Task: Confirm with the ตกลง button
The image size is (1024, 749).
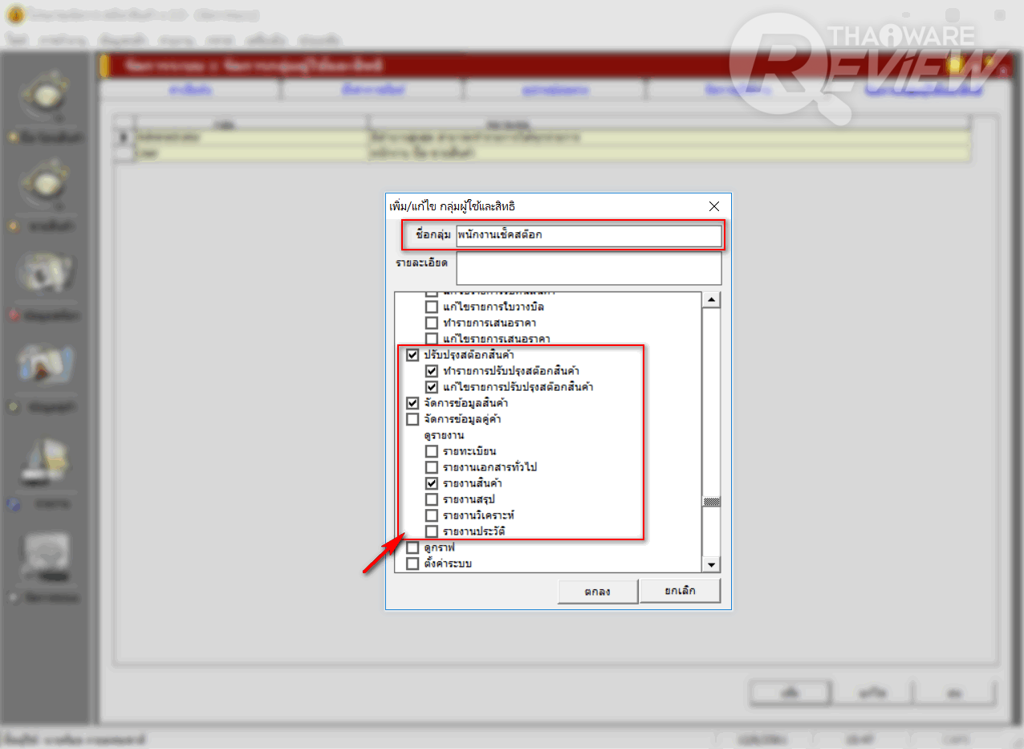Action: click(x=598, y=592)
